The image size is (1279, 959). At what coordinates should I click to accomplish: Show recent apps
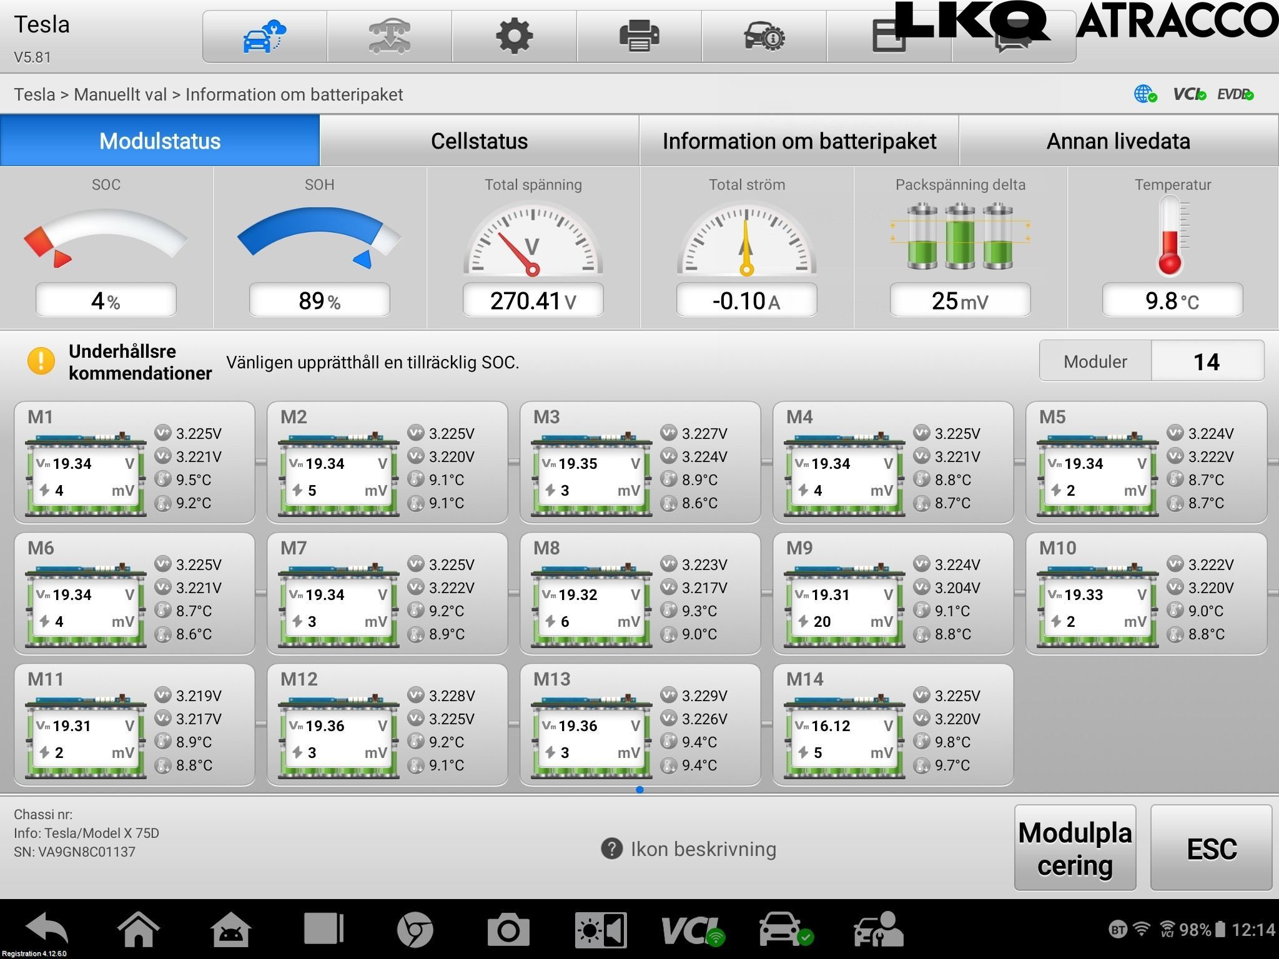(323, 929)
